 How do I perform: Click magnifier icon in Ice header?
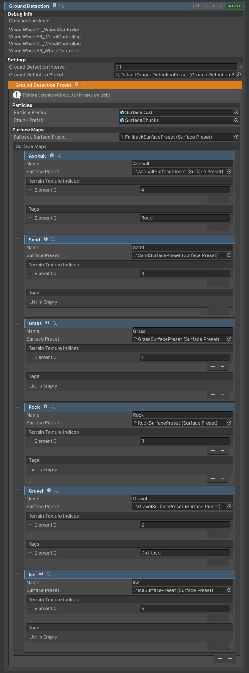pyautogui.click(x=48, y=574)
